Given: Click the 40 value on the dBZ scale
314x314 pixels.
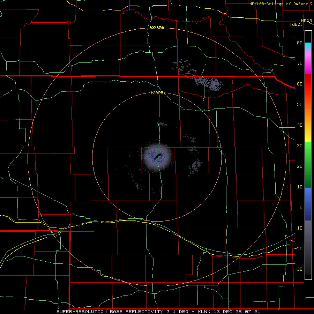Looking at the screenshot, I should pos(300,125).
